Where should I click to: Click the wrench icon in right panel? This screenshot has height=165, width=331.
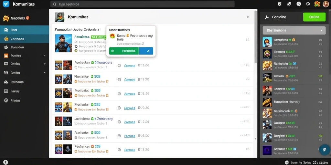point(267,17)
